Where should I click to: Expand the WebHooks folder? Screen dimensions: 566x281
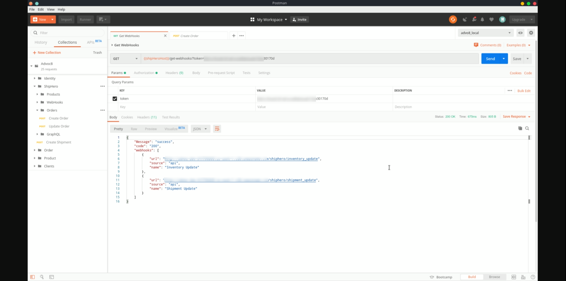[37, 102]
